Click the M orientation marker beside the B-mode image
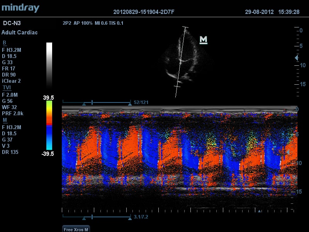The image size is (309, 232). pyautogui.click(x=203, y=39)
